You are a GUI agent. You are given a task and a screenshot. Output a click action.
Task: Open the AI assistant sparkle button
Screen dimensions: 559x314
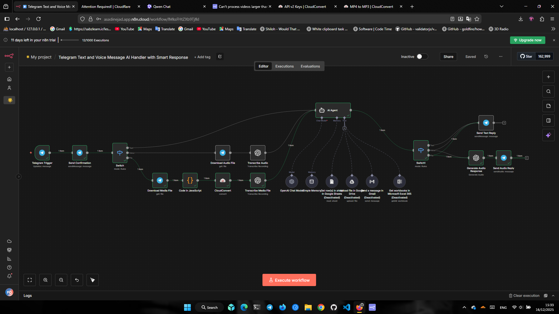(548, 135)
